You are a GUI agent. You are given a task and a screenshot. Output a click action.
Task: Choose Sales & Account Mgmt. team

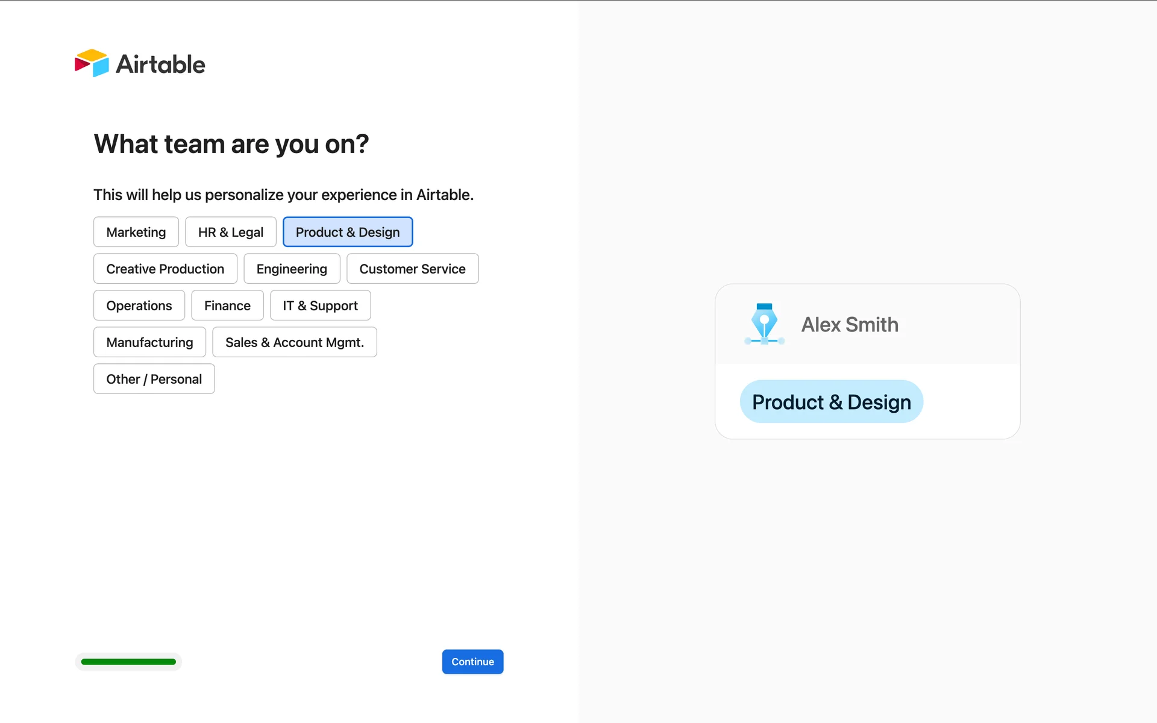(x=294, y=342)
